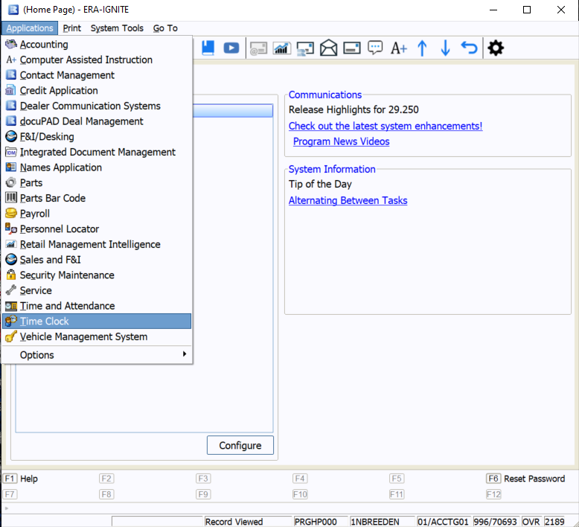Choose Time and Attendance menu entry
The height and width of the screenshot is (527, 579).
point(97,306)
